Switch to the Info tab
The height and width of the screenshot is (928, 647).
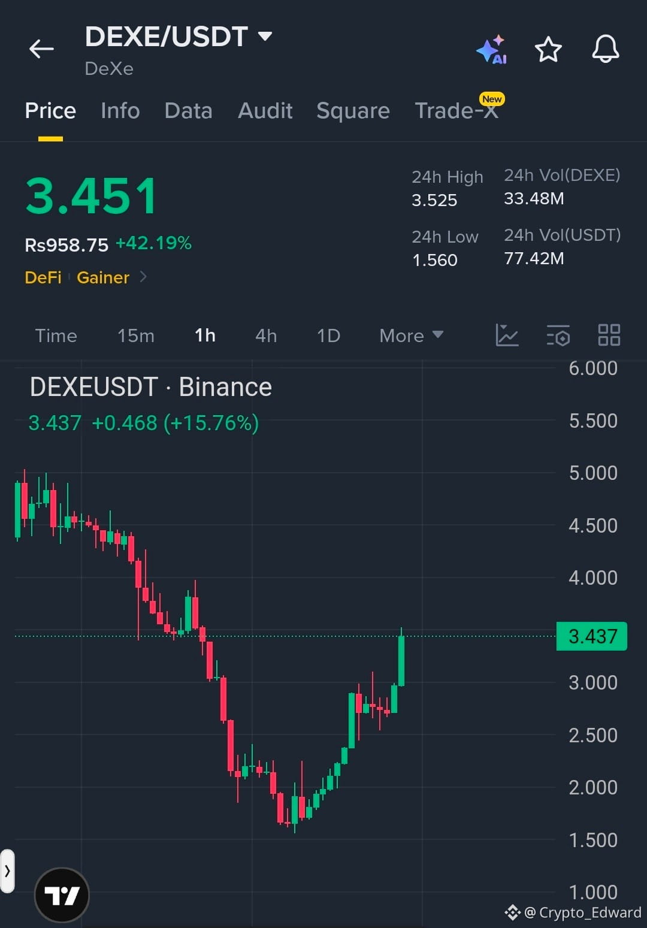pos(120,111)
